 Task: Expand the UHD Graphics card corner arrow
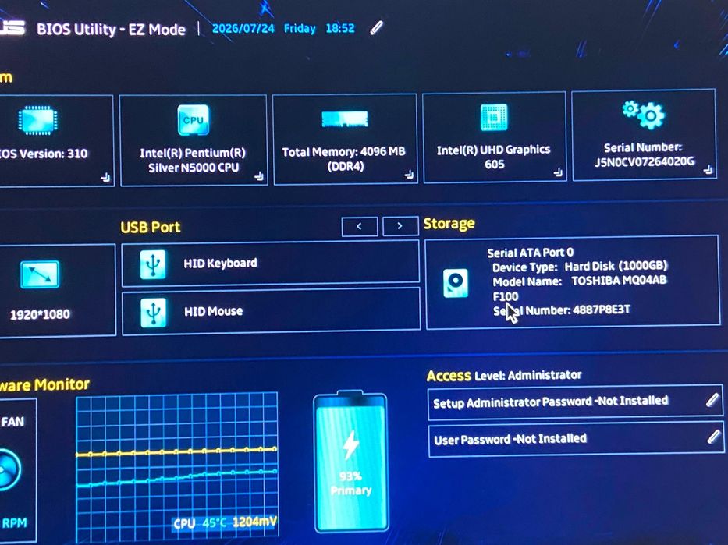[x=558, y=172]
